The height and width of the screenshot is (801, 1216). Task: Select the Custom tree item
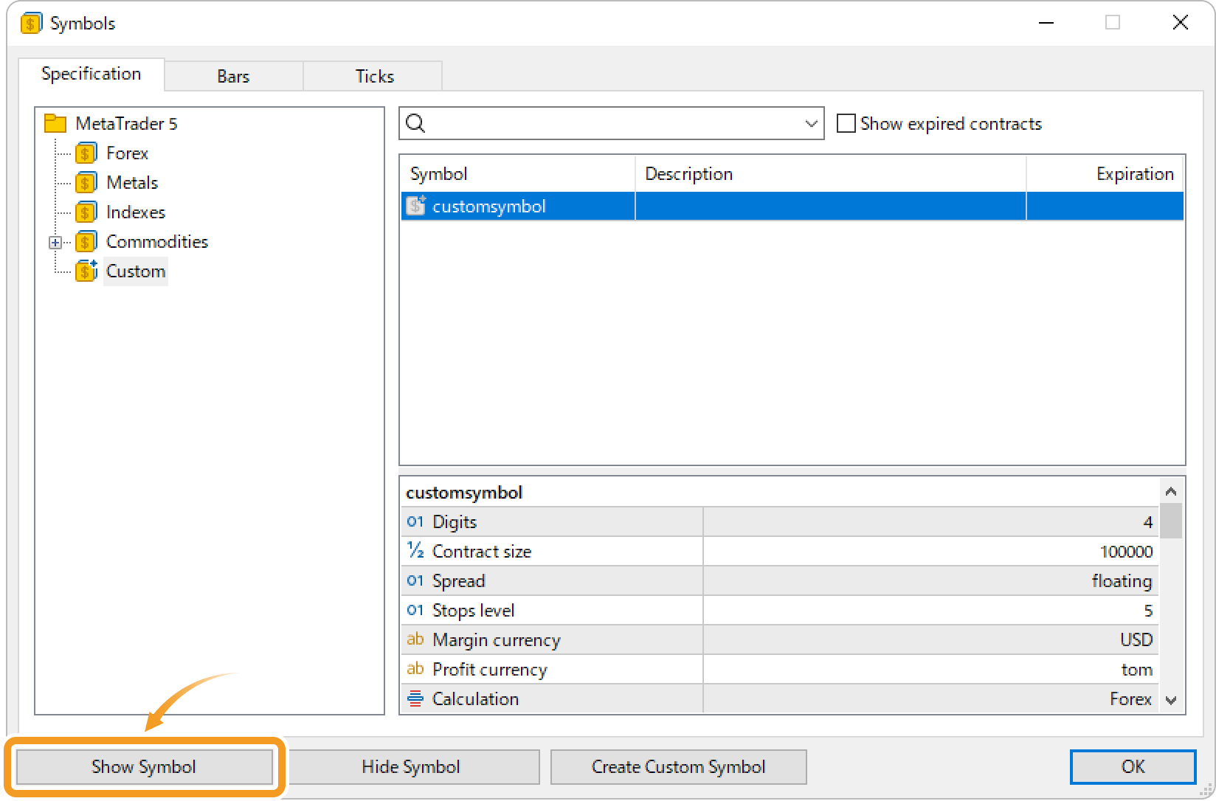136,271
